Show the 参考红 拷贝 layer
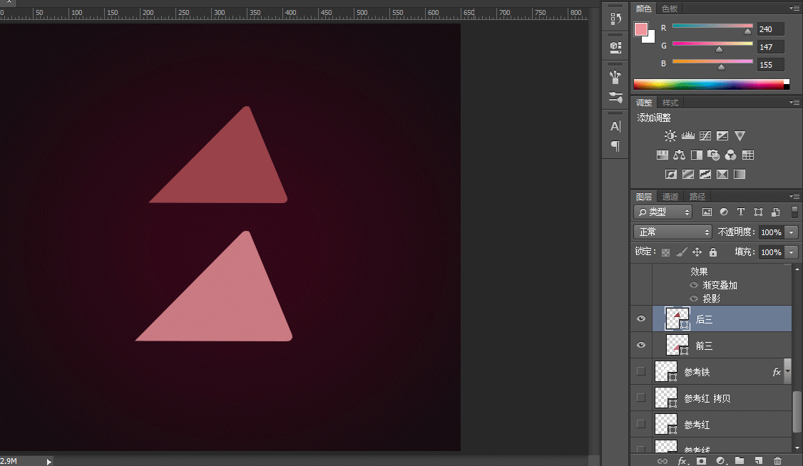This screenshot has height=466, width=803. click(x=640, y=398)
